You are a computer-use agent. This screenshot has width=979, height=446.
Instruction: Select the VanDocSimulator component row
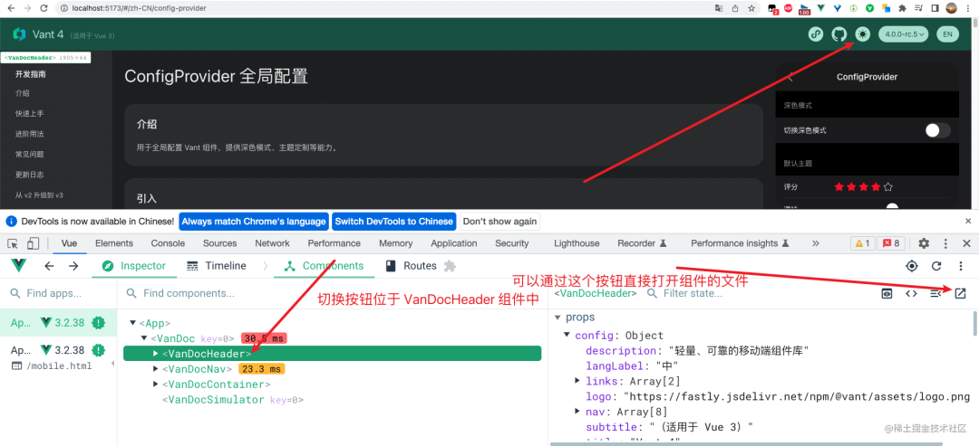tap(332, 399)
